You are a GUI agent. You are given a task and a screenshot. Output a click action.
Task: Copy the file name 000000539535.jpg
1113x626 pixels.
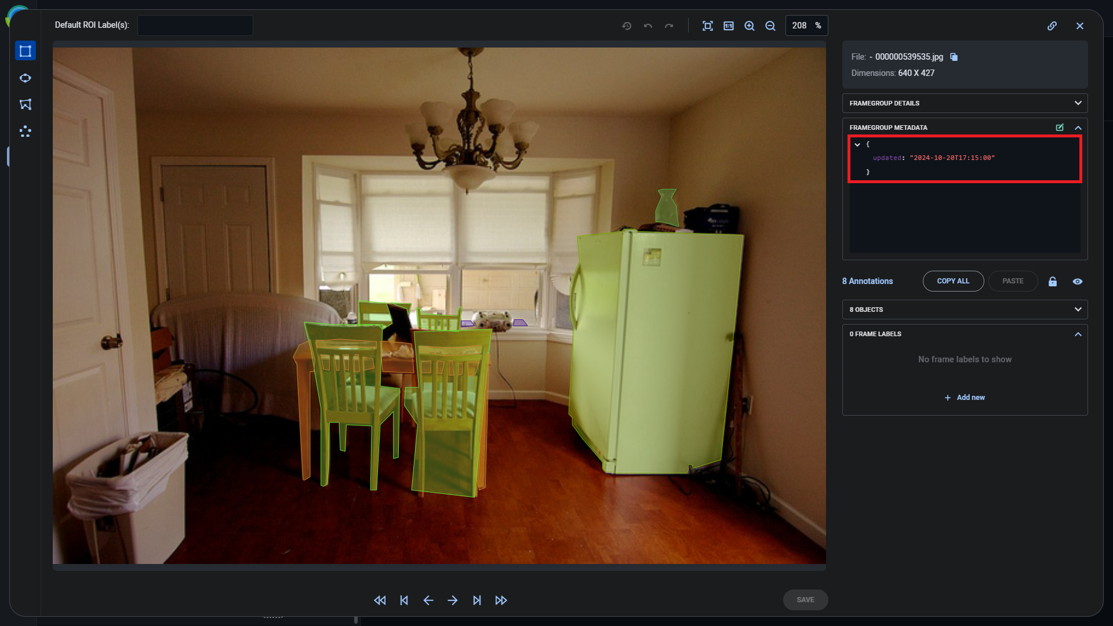click(x=954, y=57)
